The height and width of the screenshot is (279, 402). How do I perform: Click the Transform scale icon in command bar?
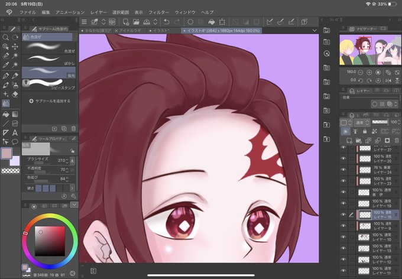point(222,22)
